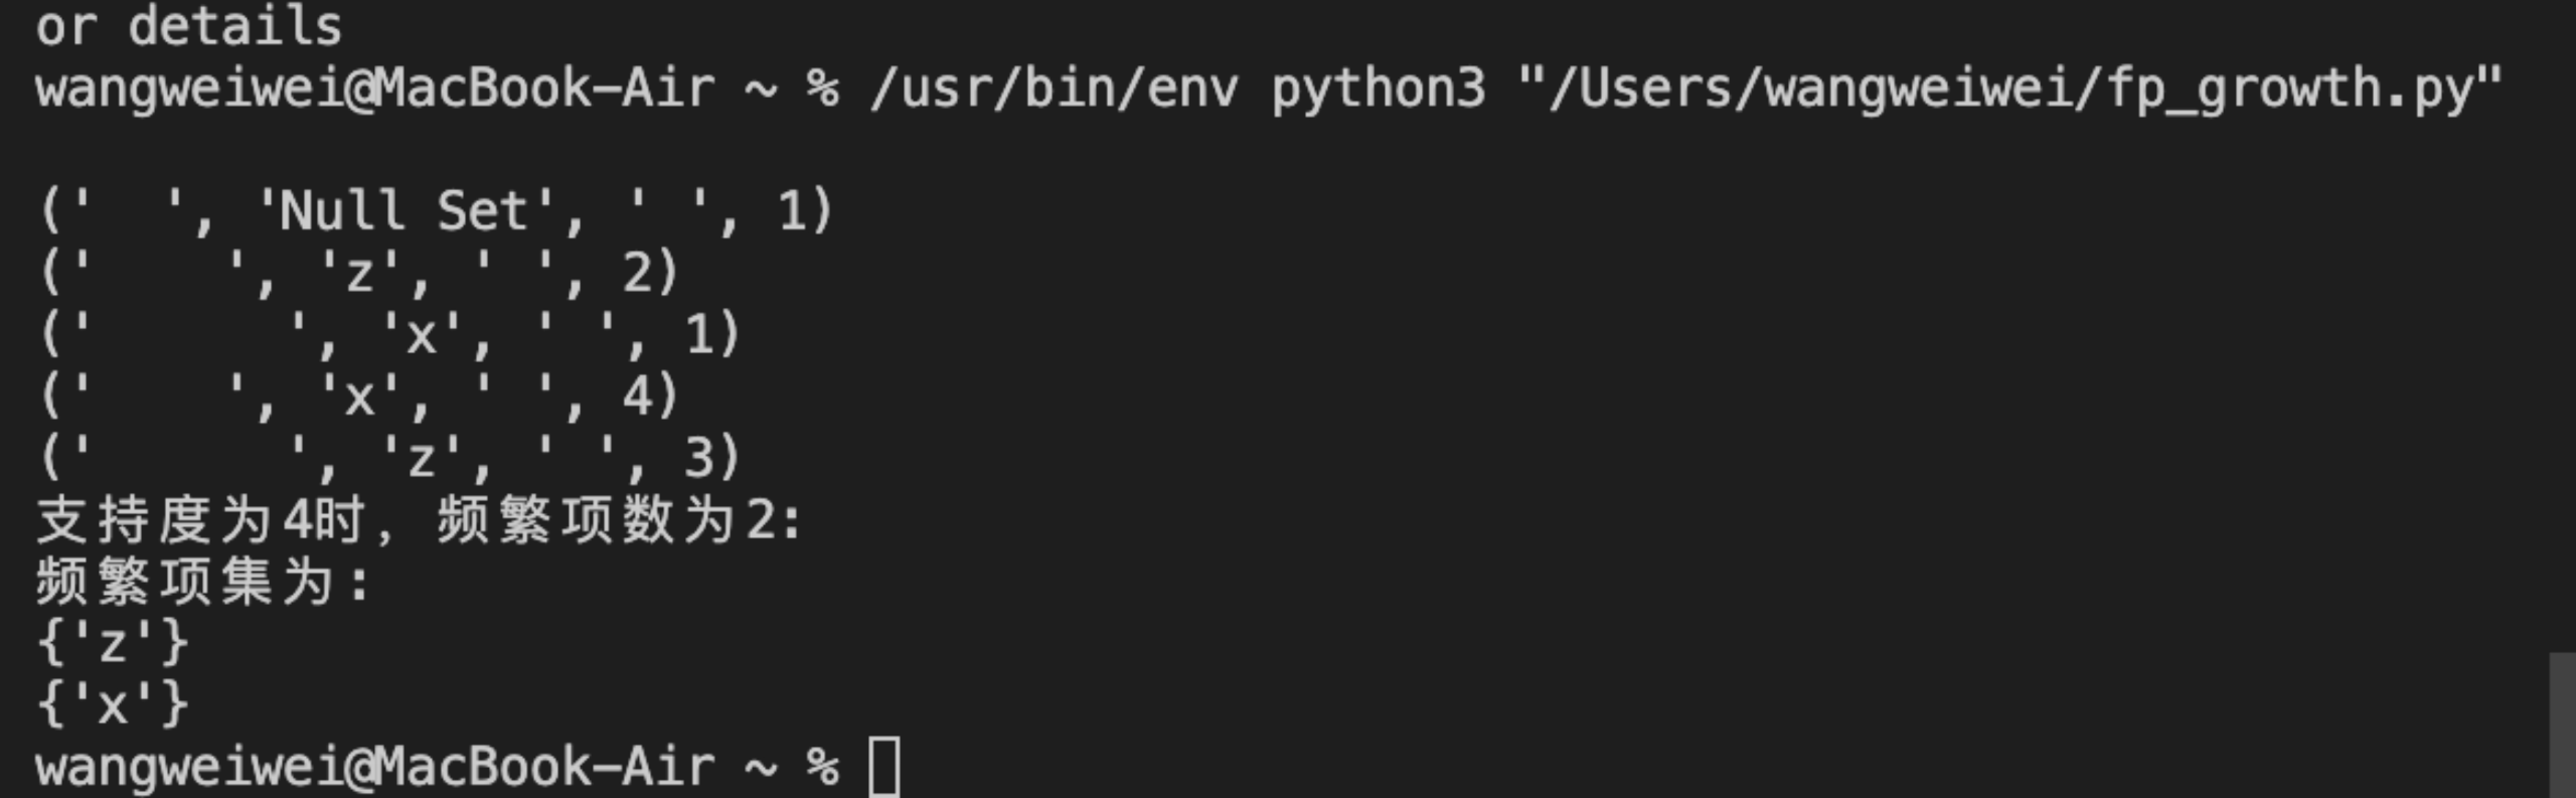This screenshot has width=2576, height=798.
Task: Click the "支持度为4时" text
Action: pos(200,520)
